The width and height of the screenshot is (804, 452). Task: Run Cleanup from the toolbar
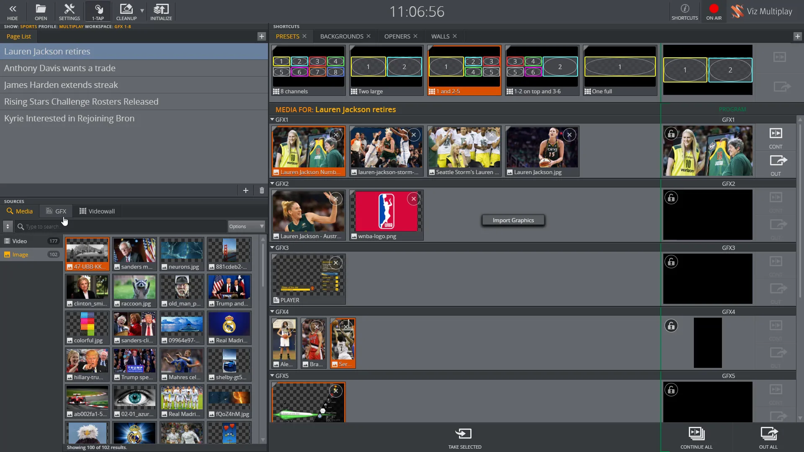tap(125, 11)
